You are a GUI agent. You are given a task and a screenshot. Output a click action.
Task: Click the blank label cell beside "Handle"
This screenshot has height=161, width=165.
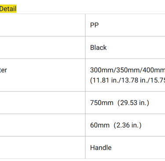[x=43, y=147]
